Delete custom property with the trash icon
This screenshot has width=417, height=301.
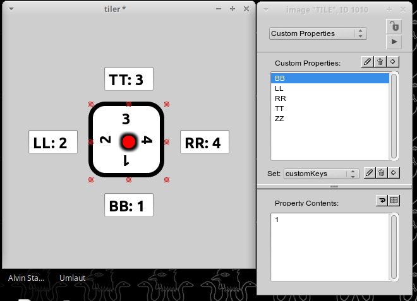pos(380,61)
